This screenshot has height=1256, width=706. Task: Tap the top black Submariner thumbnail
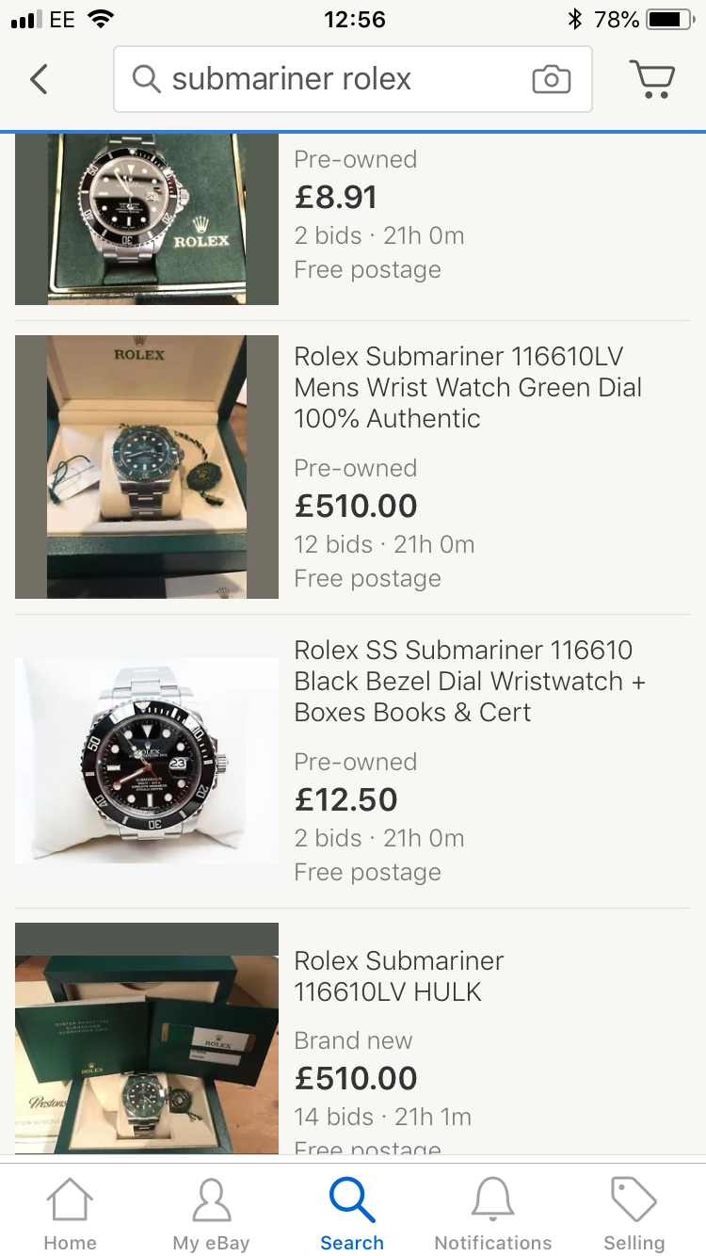click(x=147, y=218)
